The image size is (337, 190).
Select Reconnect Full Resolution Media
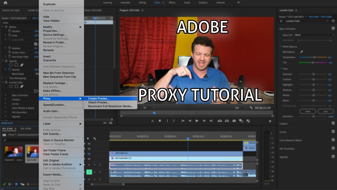pyautogui.click(x=111, y=106)
